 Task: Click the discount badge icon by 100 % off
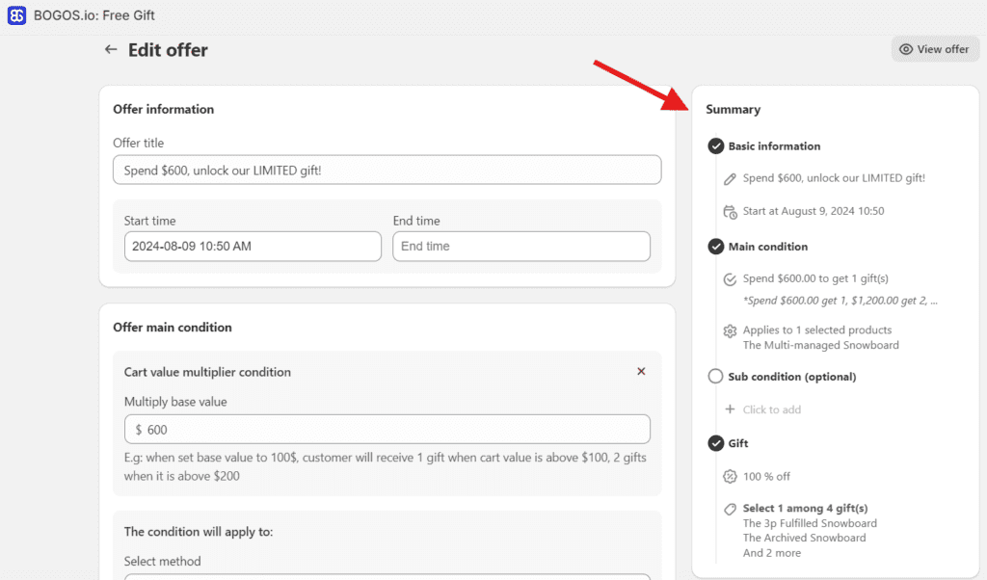click(x=730, y=476)
